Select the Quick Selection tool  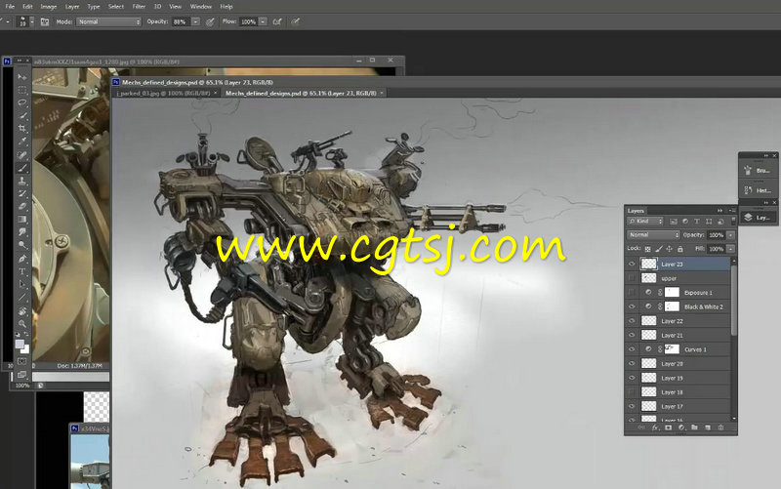(x=21, y=115)
